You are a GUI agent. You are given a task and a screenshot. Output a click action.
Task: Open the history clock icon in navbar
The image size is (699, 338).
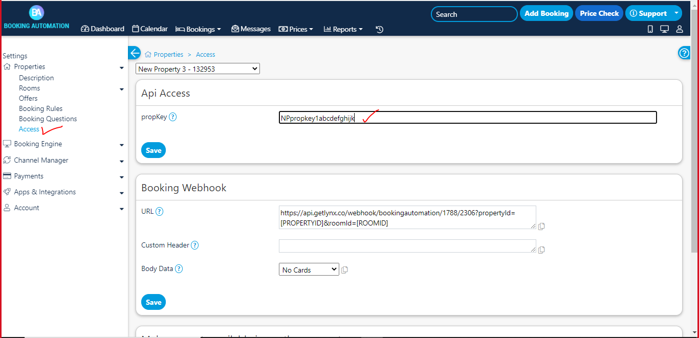tap(379, 29)
